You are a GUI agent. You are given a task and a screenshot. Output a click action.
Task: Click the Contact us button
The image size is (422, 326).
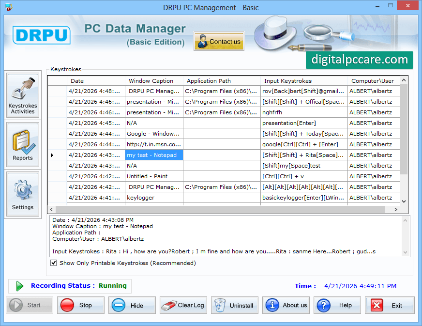(219, 41)
